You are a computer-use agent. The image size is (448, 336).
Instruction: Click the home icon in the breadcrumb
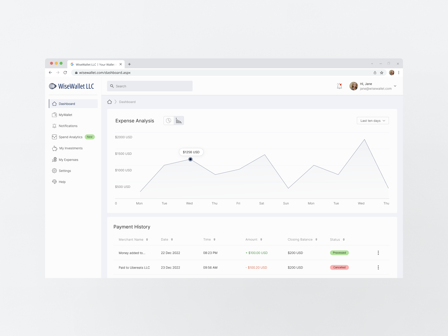[109, 102]
